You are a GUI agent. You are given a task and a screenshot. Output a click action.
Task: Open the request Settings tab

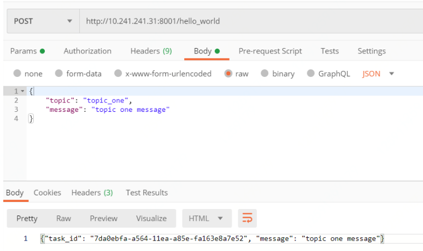[x=372, y=51]
